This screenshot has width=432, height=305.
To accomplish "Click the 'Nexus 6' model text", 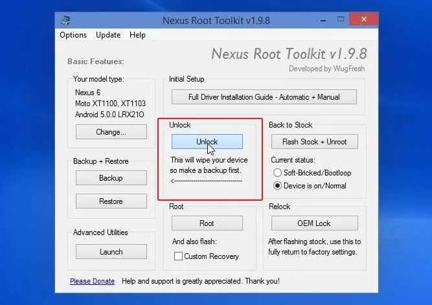I will pos(87,93).
